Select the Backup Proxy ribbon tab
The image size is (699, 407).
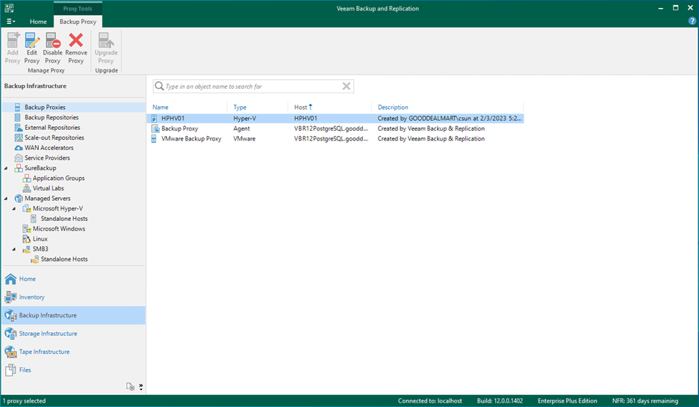78,22
